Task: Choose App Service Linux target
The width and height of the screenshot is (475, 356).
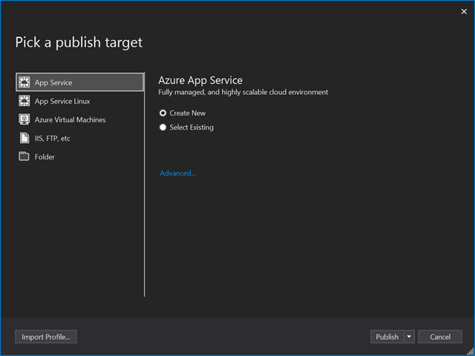Action: coord(79,101)
